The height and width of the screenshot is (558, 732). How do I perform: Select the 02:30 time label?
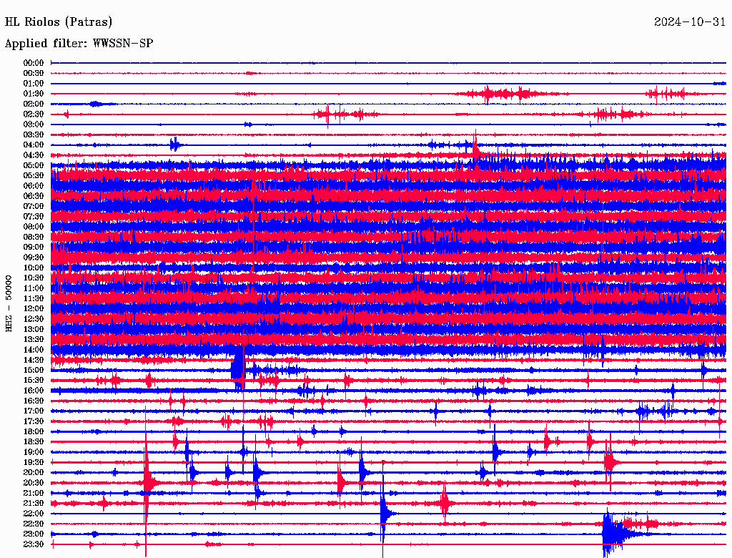coord(34,114)
